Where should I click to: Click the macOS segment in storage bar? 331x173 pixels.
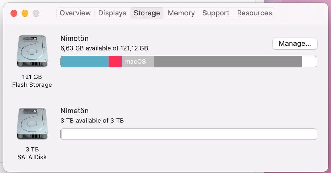click(x=138, y=62)
